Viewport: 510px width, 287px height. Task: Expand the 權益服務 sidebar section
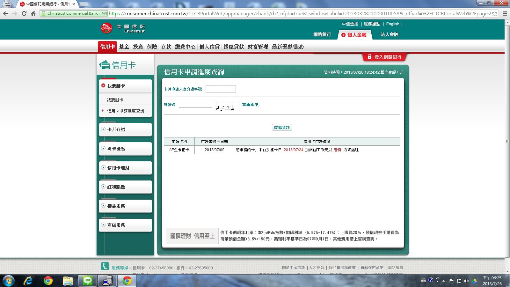[125, 206]
